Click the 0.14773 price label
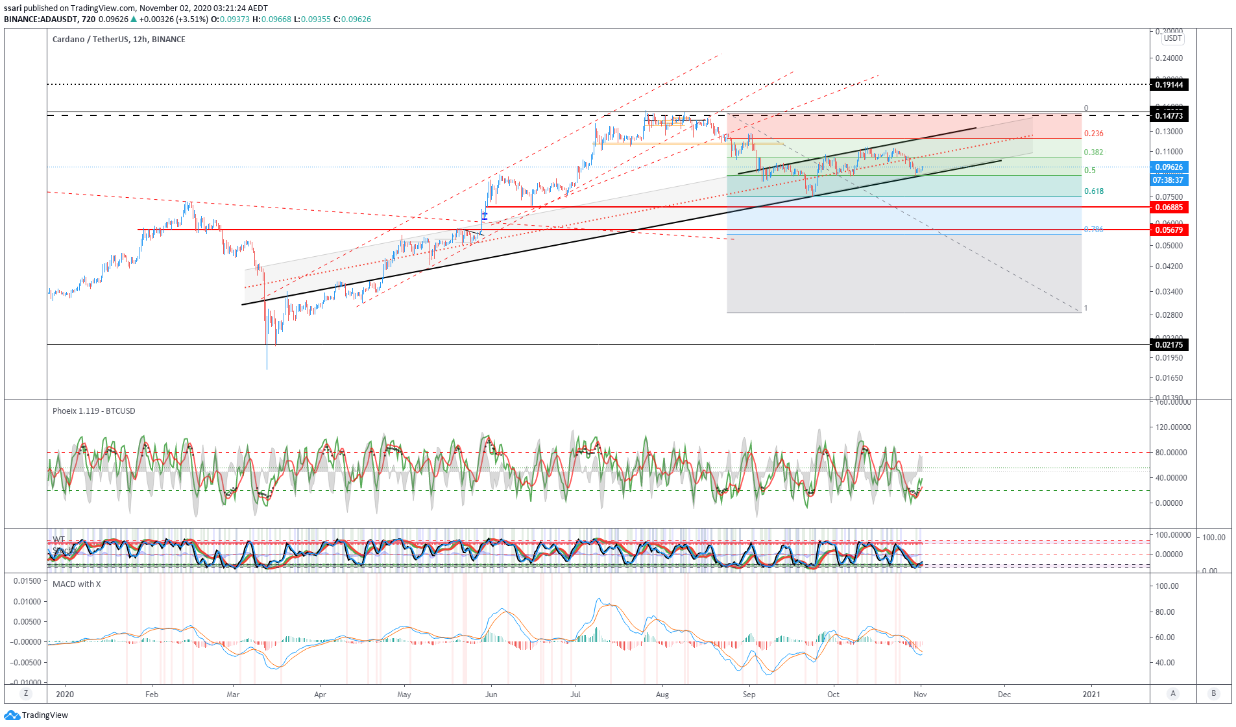 tap(1169, 116)
